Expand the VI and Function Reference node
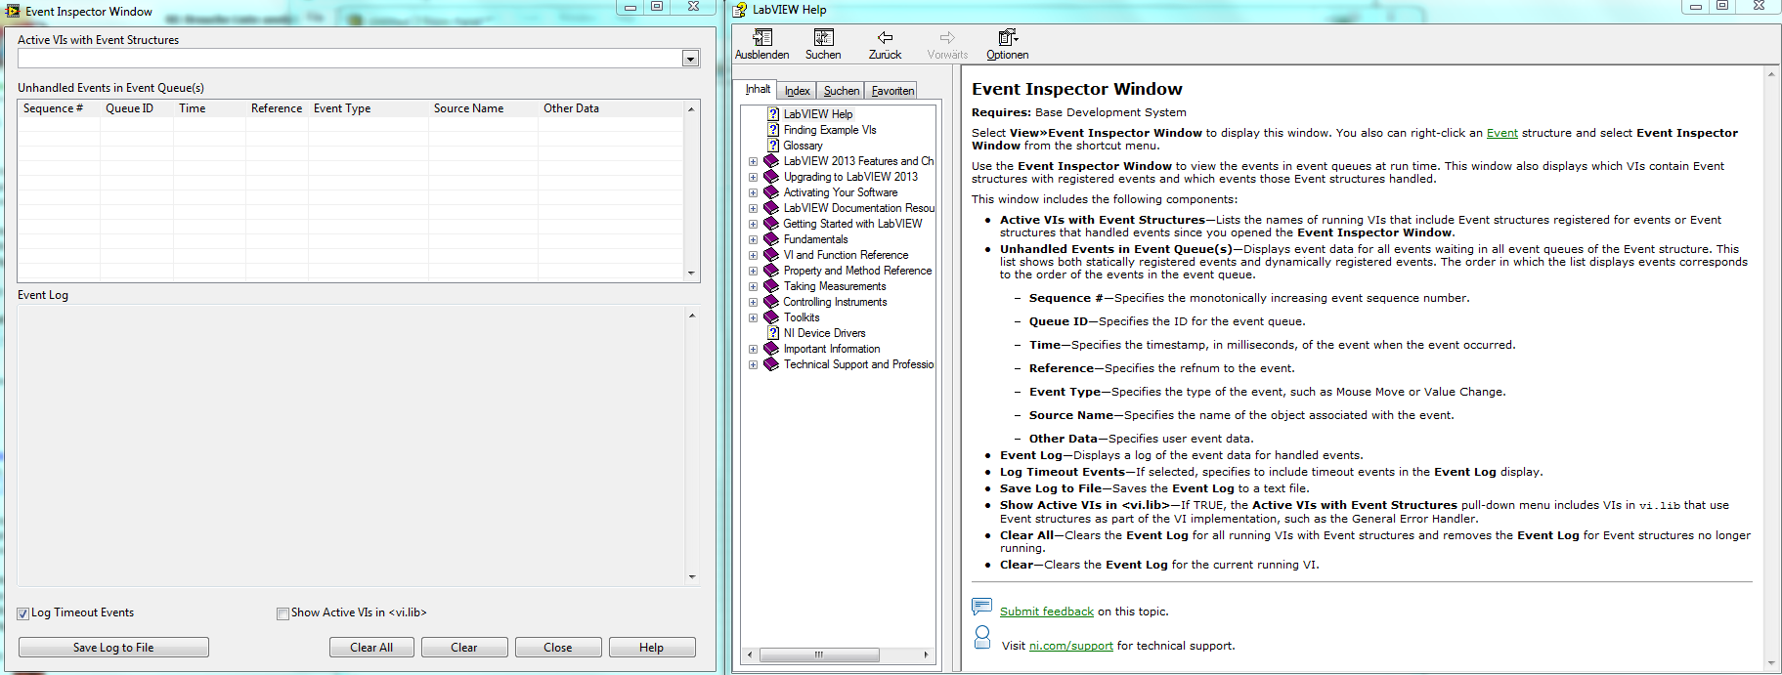The image size is (1782, 675). [753, 255]
